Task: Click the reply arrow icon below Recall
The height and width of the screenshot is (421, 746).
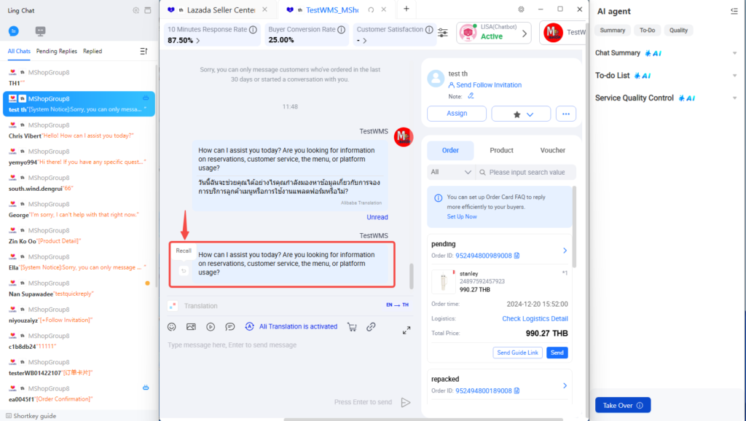Action: (184, 271)
